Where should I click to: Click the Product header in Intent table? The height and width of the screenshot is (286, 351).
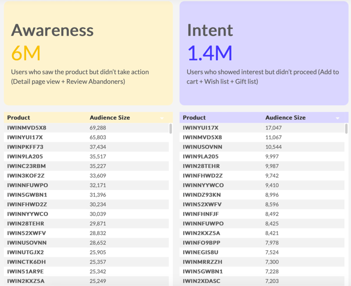pos(194,118)
